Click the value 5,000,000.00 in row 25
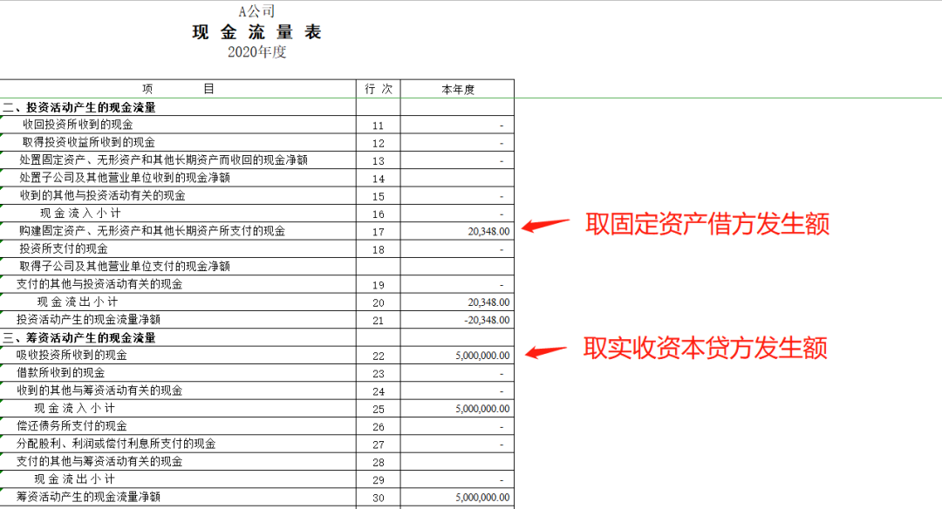This screenshot has height=509, width=942. point(482,409)
